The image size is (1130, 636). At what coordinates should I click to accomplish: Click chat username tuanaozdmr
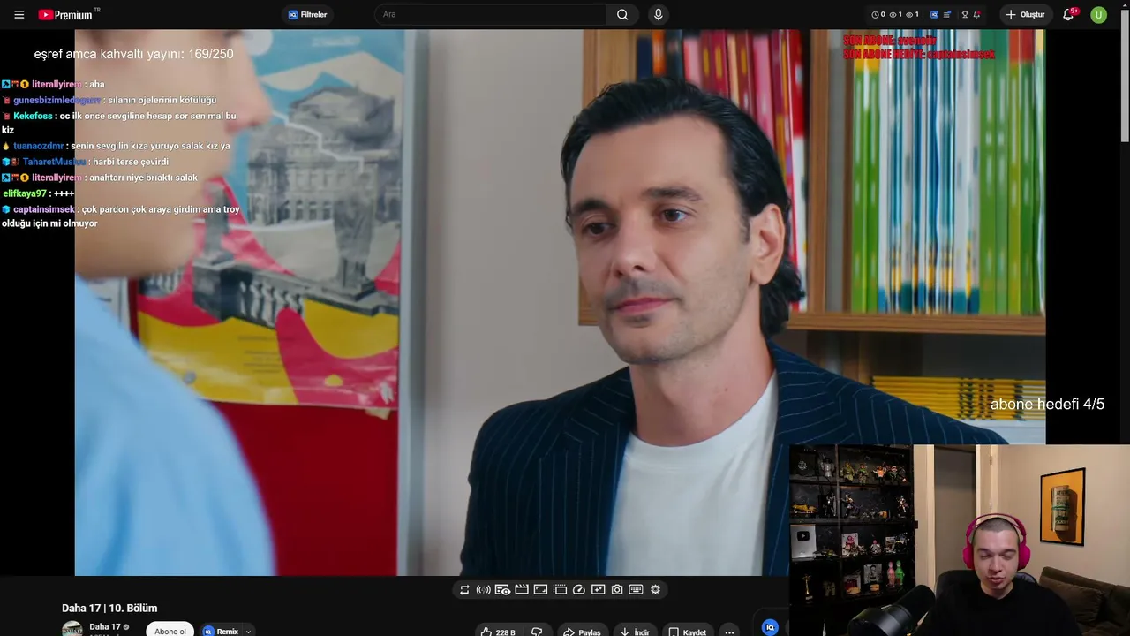click(38, 146)
